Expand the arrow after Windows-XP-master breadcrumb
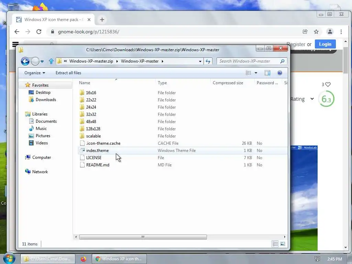 [x=162, y=61]
